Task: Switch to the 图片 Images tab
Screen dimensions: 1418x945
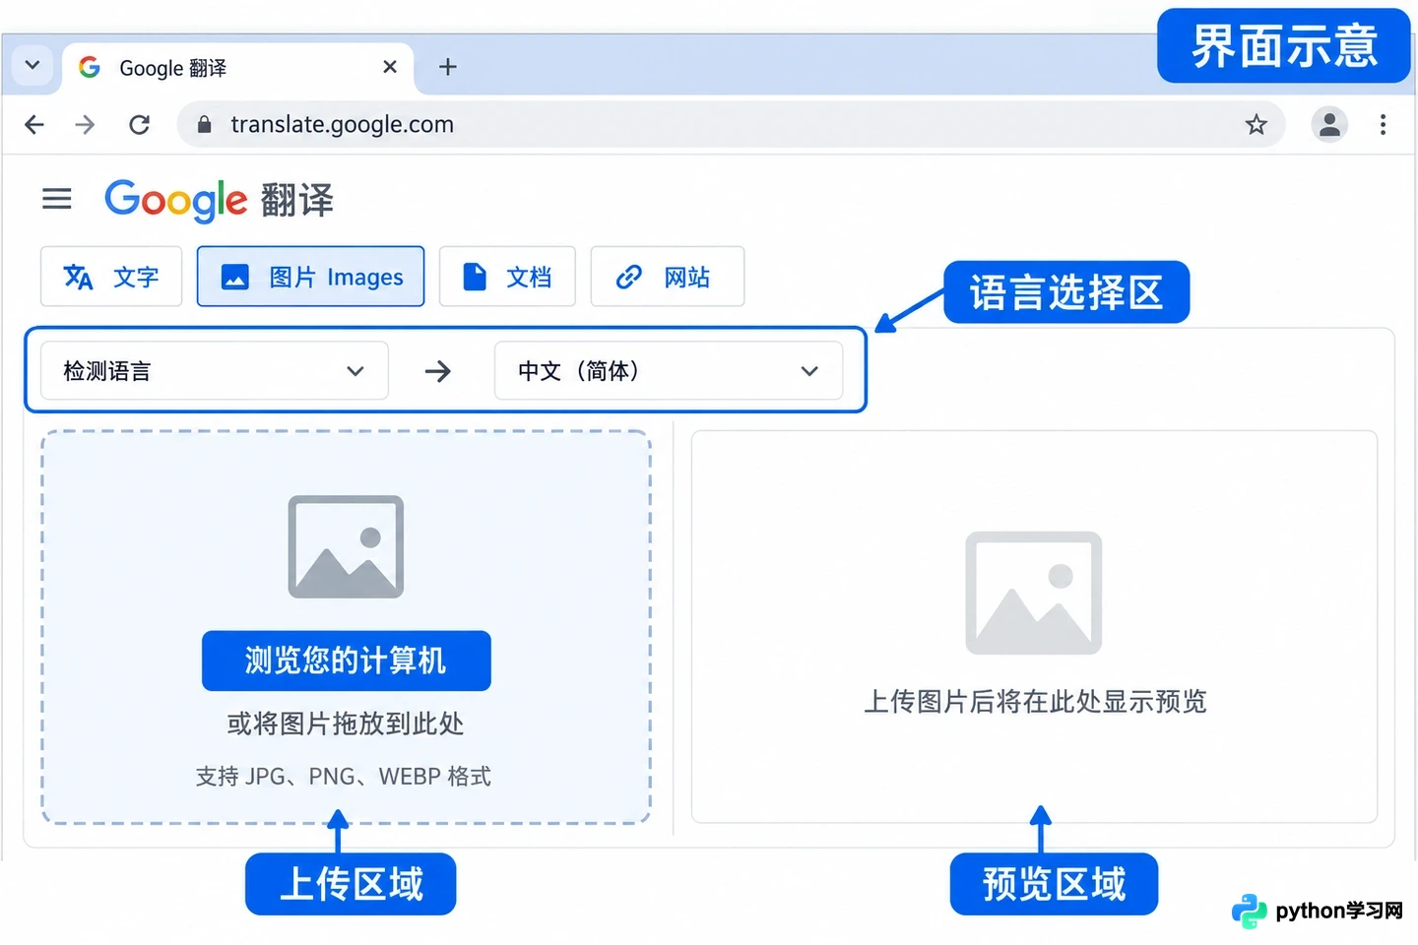Action: click(x=311, y=277)
